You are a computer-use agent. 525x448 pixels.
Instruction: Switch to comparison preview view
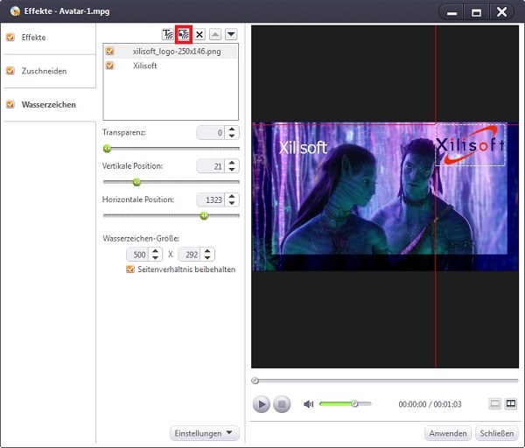511,403
